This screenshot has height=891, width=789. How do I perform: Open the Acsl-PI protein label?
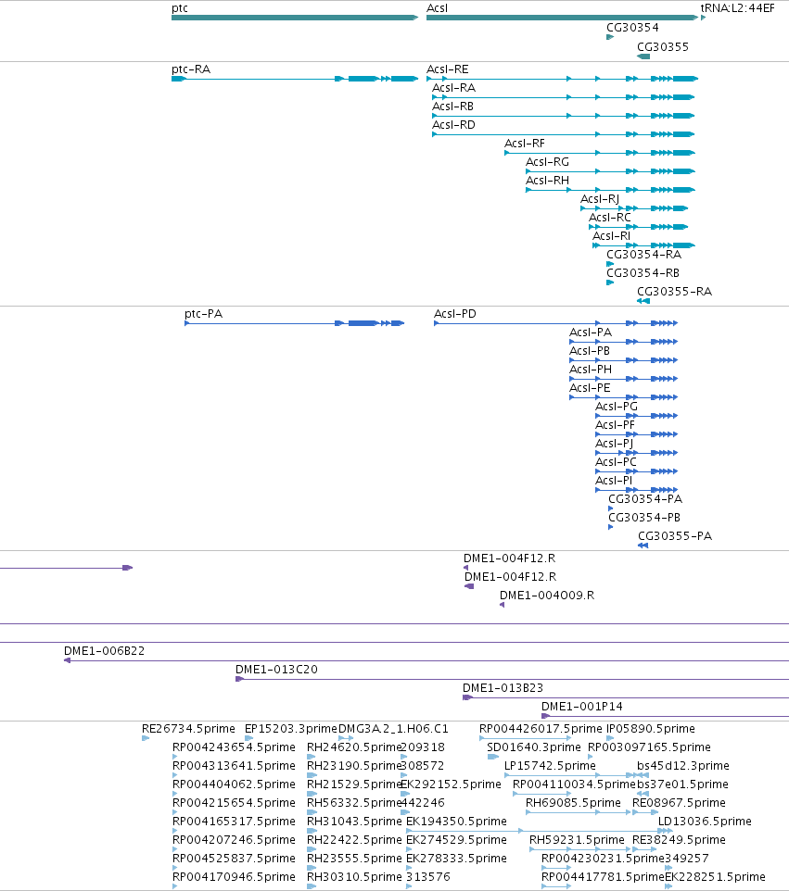pyautogui.click(x=614, y=480)
